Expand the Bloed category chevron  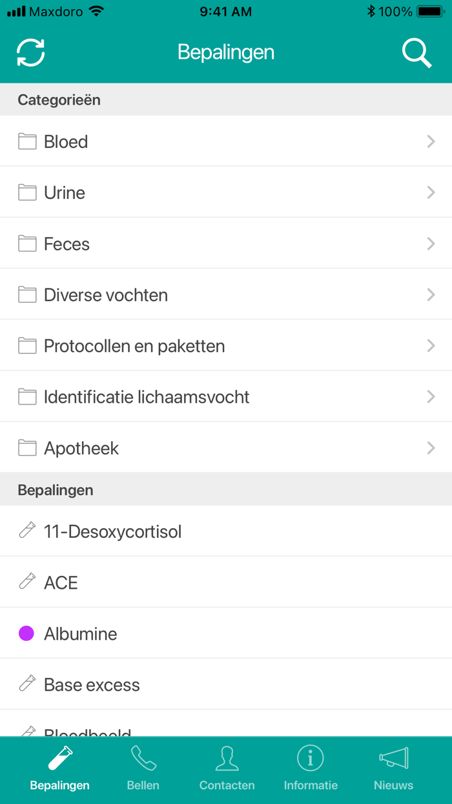(x=431, y=141)
